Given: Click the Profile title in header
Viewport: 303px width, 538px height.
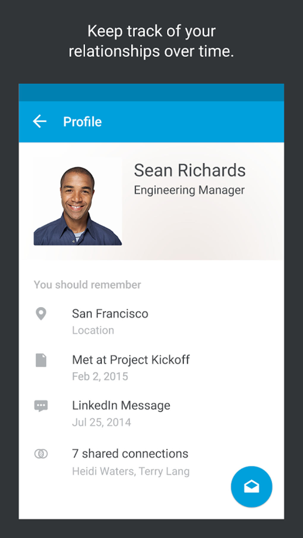Looking at the screenshot, I should 83,122.
